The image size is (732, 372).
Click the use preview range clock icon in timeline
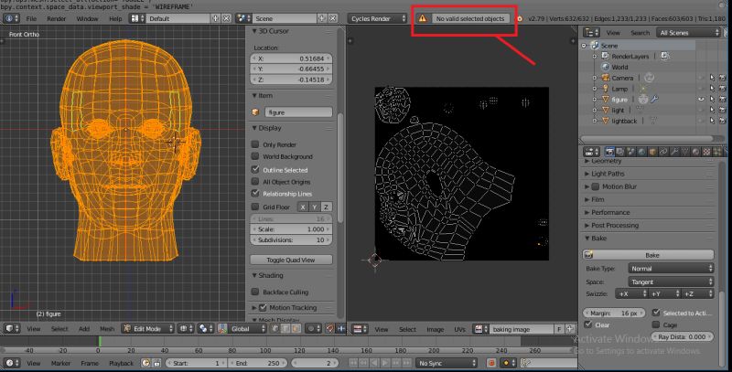[145, 363]
